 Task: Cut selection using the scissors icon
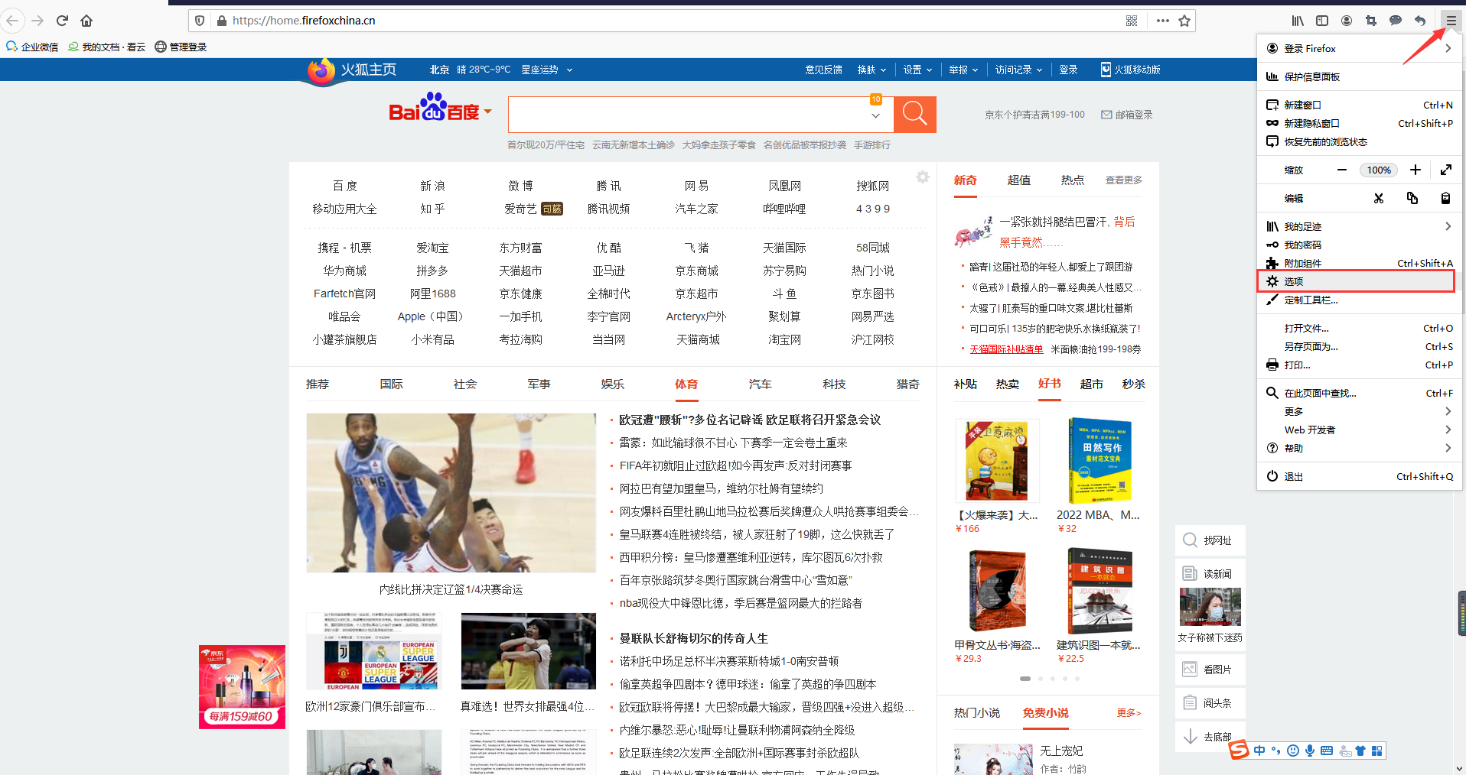(x=1379, y=198)
